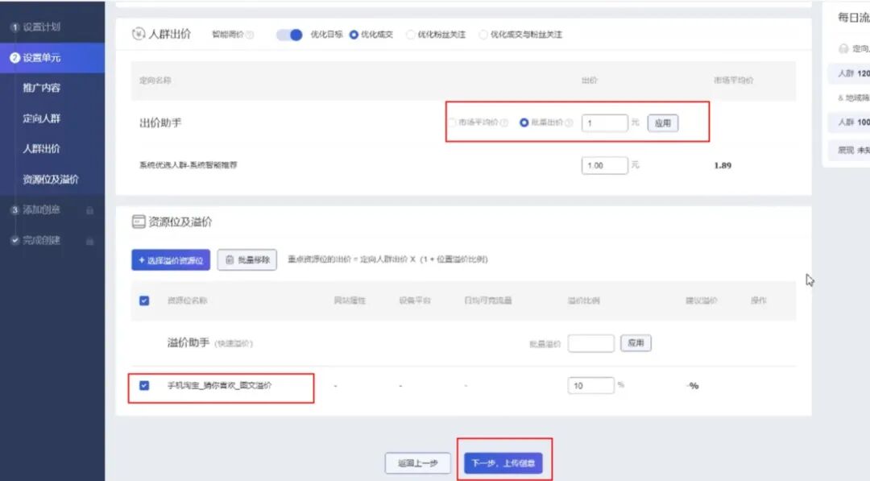Click the 人群出价 section header icon

click(138, 34)
